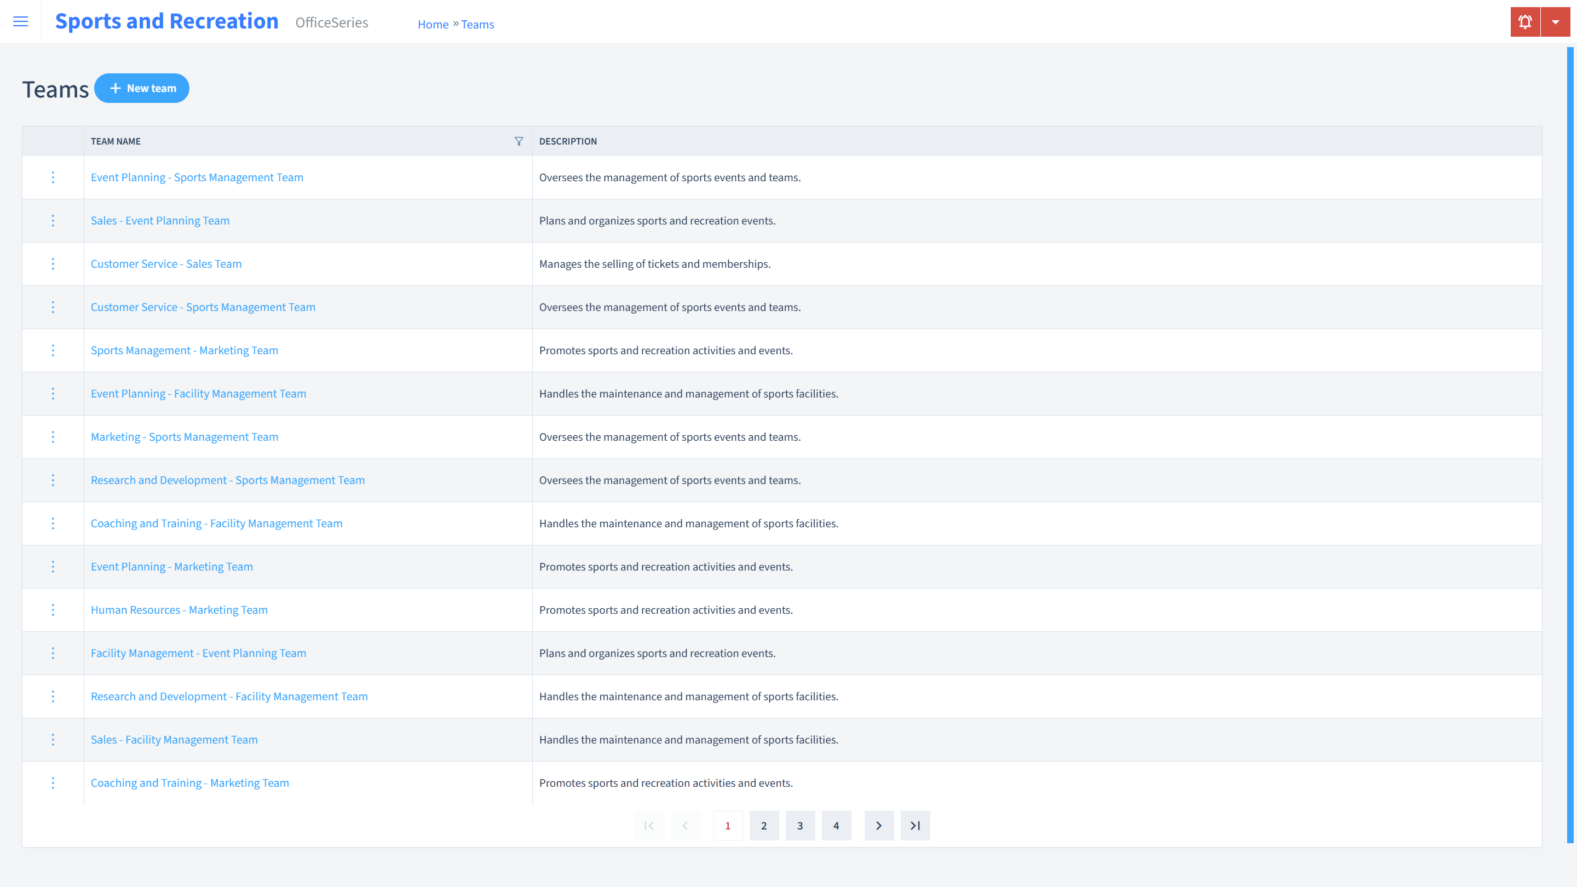Click the account dropdown arrow top right
The height and width of the screenshot is (887, 1577).
pyautogui.click(x=1555, y=22)
